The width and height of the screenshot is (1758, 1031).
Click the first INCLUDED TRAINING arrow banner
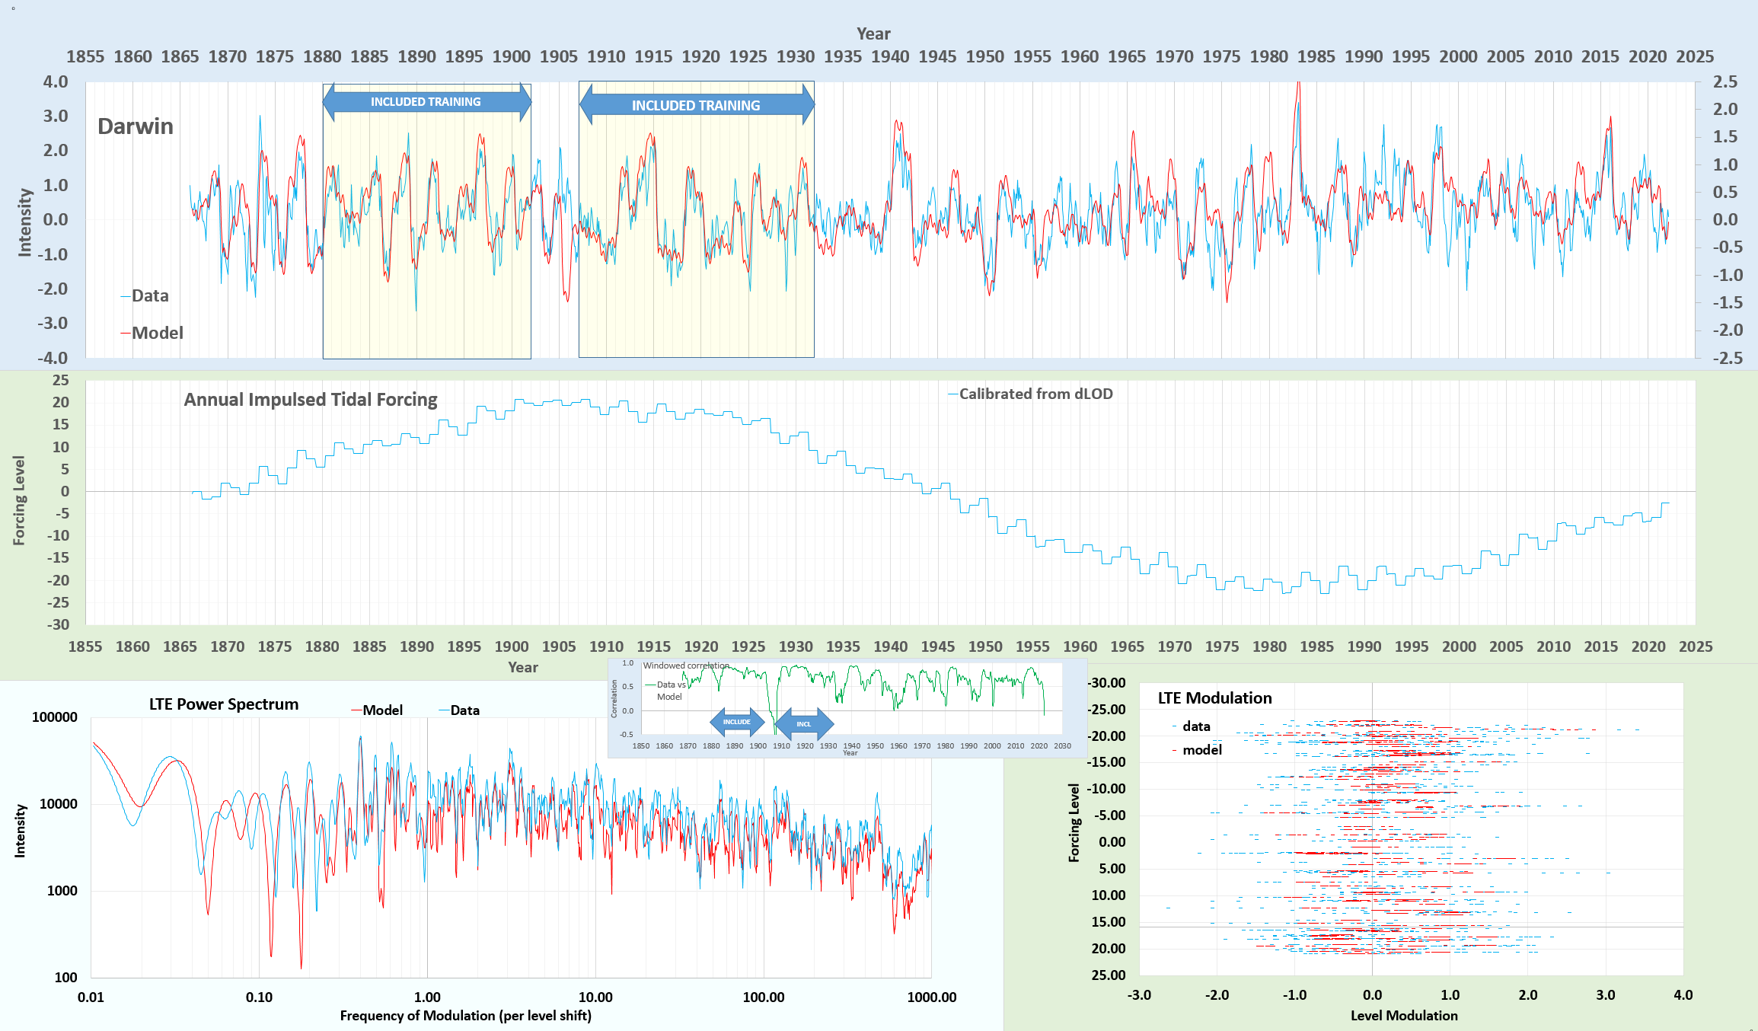click(x=426, y=102)
